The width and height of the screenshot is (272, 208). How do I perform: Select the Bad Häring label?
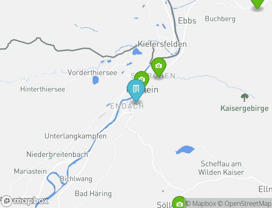point(93,194)
